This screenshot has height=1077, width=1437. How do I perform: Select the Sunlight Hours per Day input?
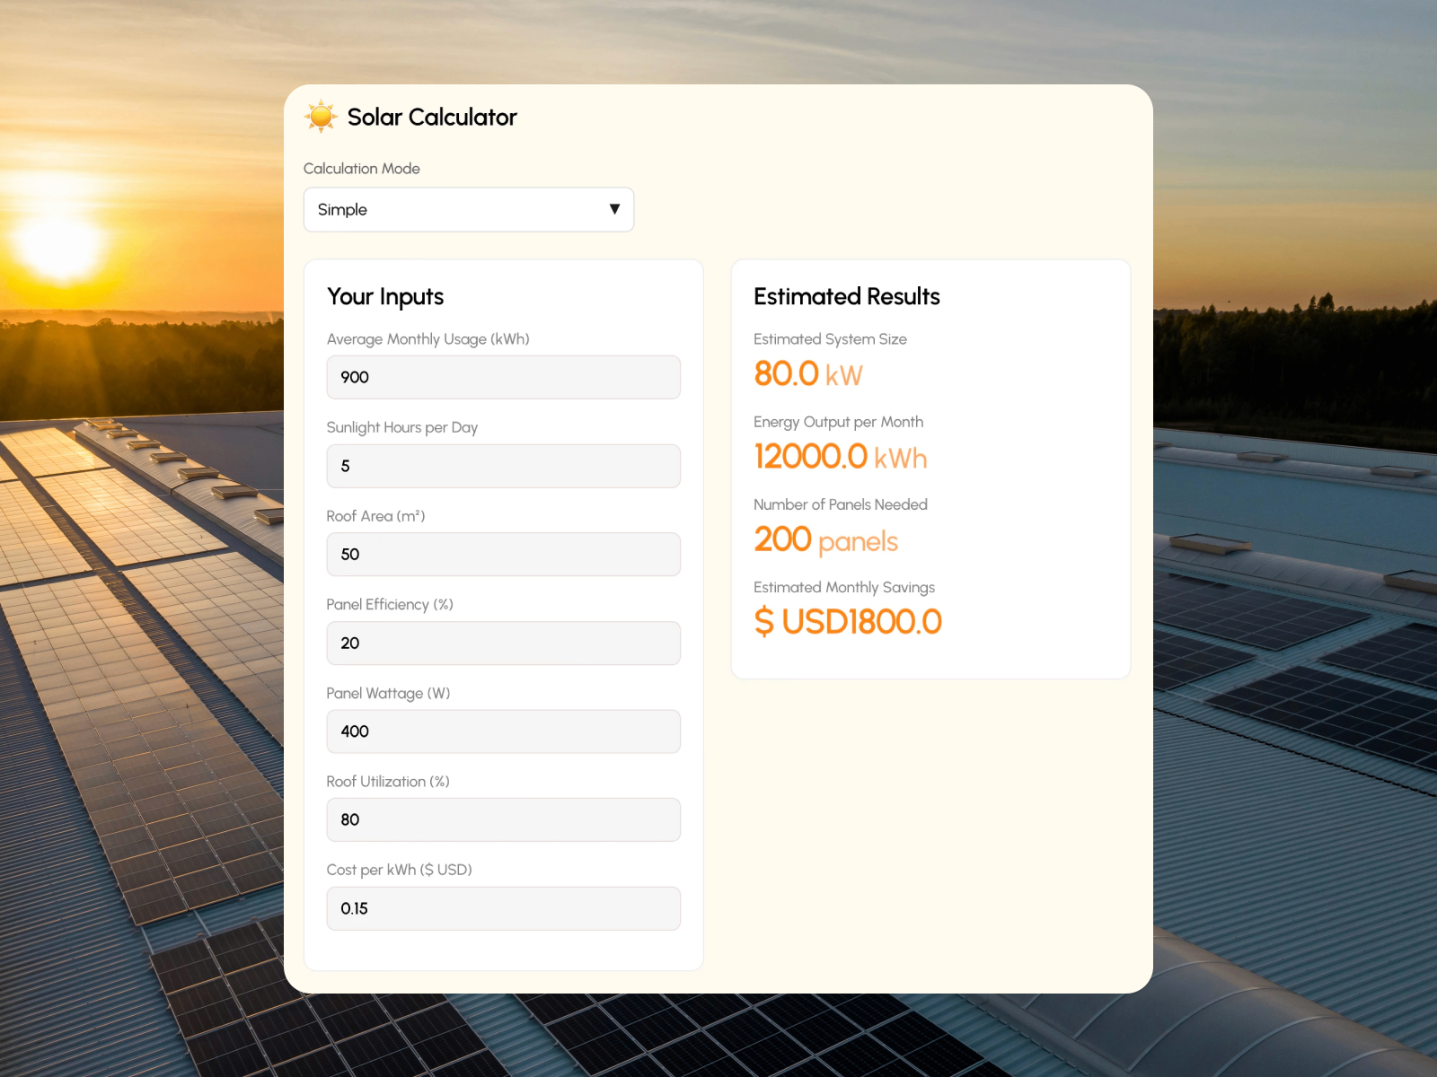(503, 466)
